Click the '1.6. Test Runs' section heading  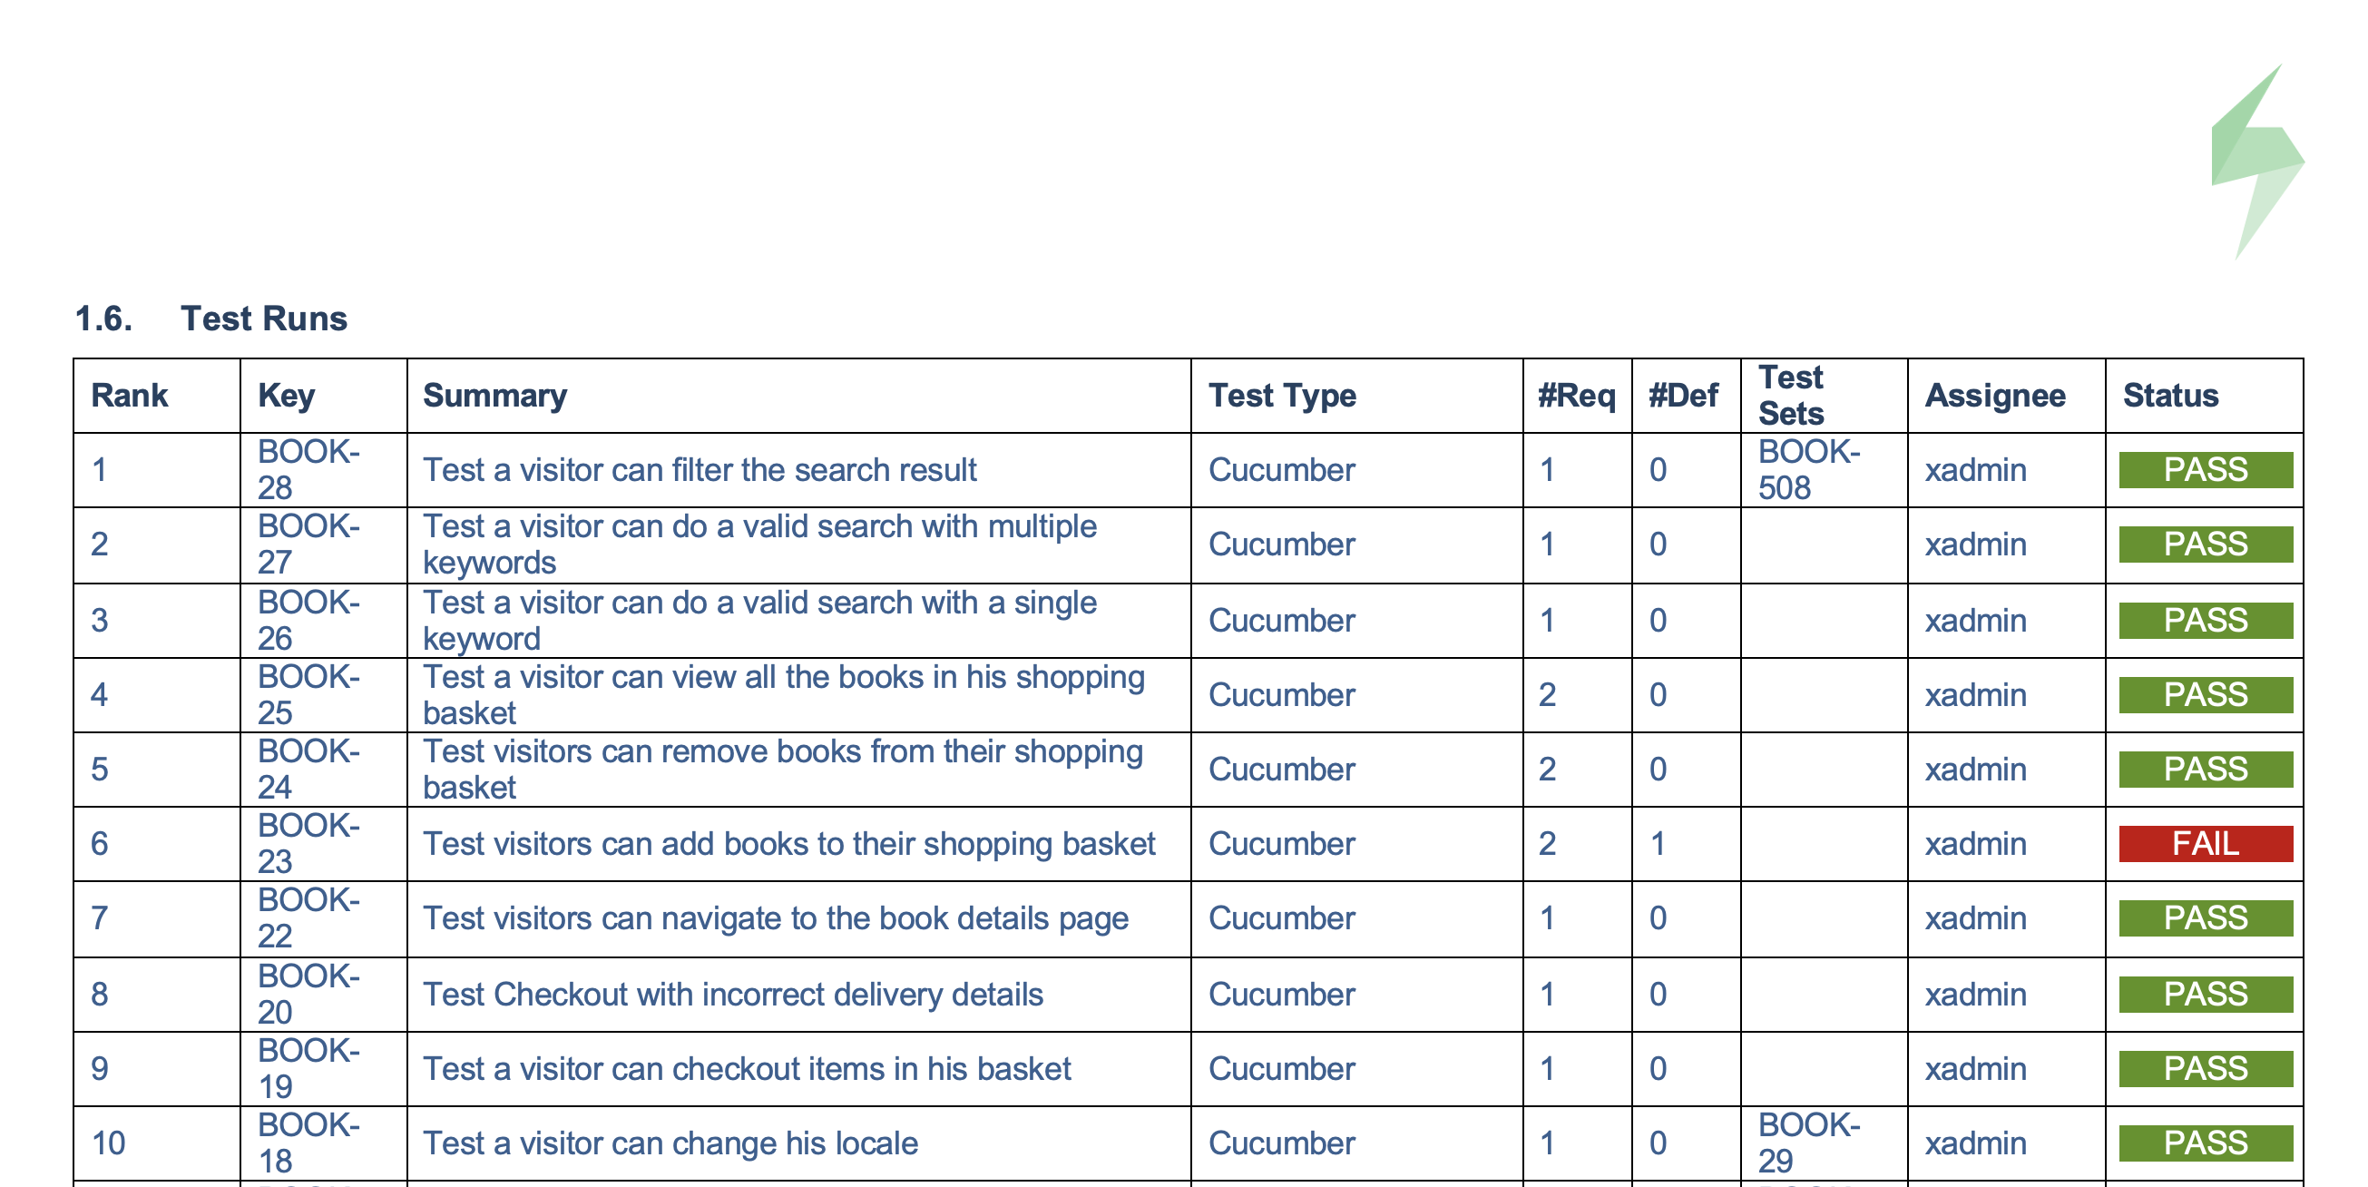pos(210,319)
